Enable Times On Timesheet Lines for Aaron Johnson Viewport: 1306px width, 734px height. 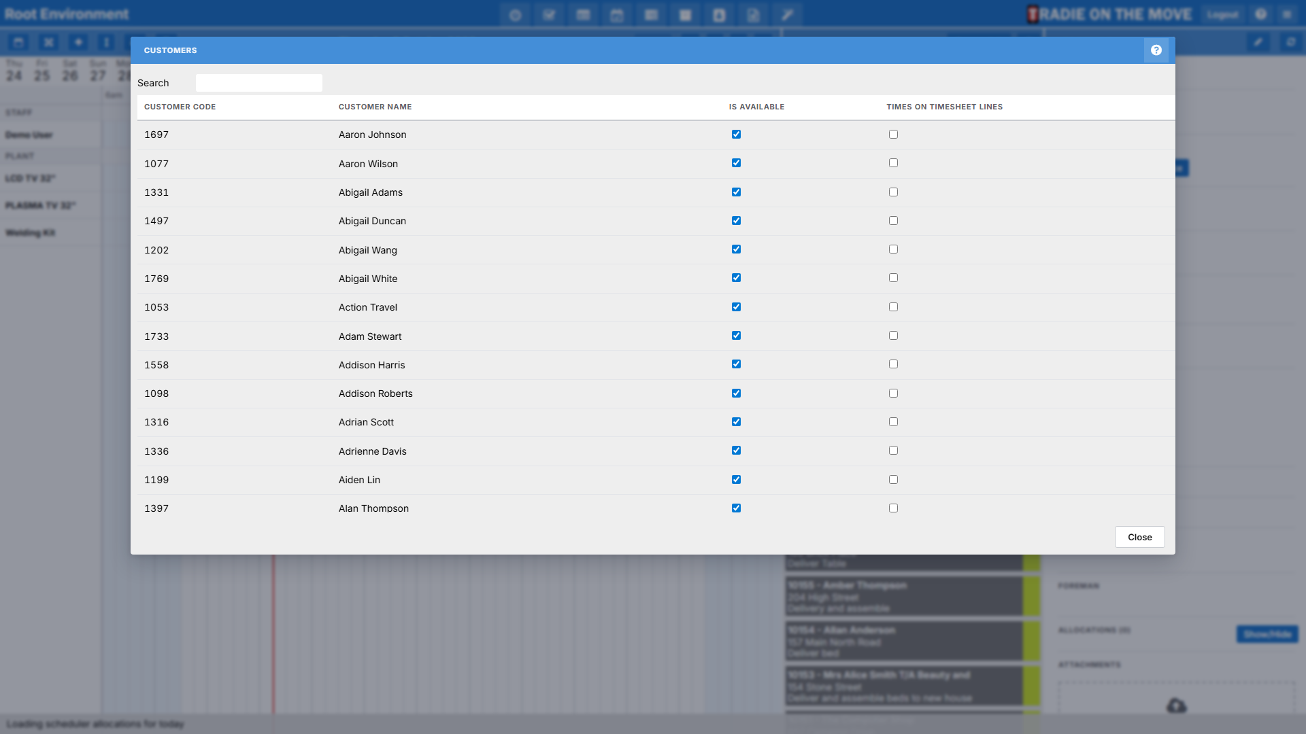click(x=893, y=135)
